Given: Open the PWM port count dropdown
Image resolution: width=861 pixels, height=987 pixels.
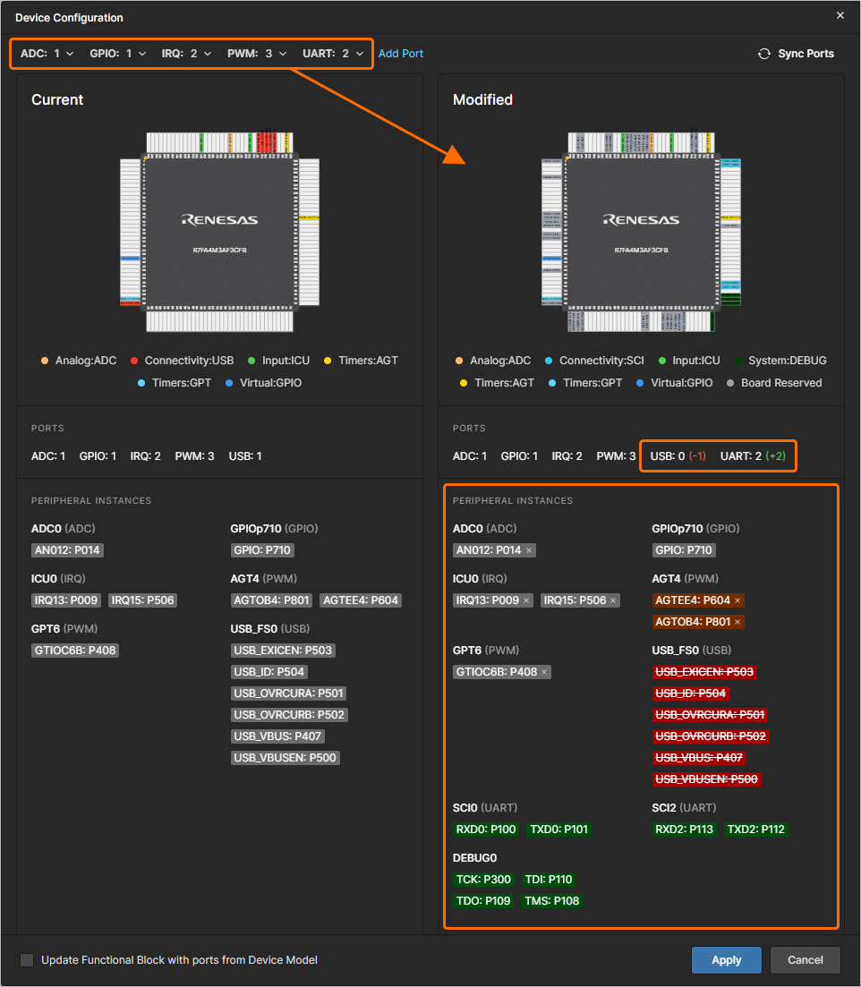Looking at the screenshot, I should click(x=283, y=54).
